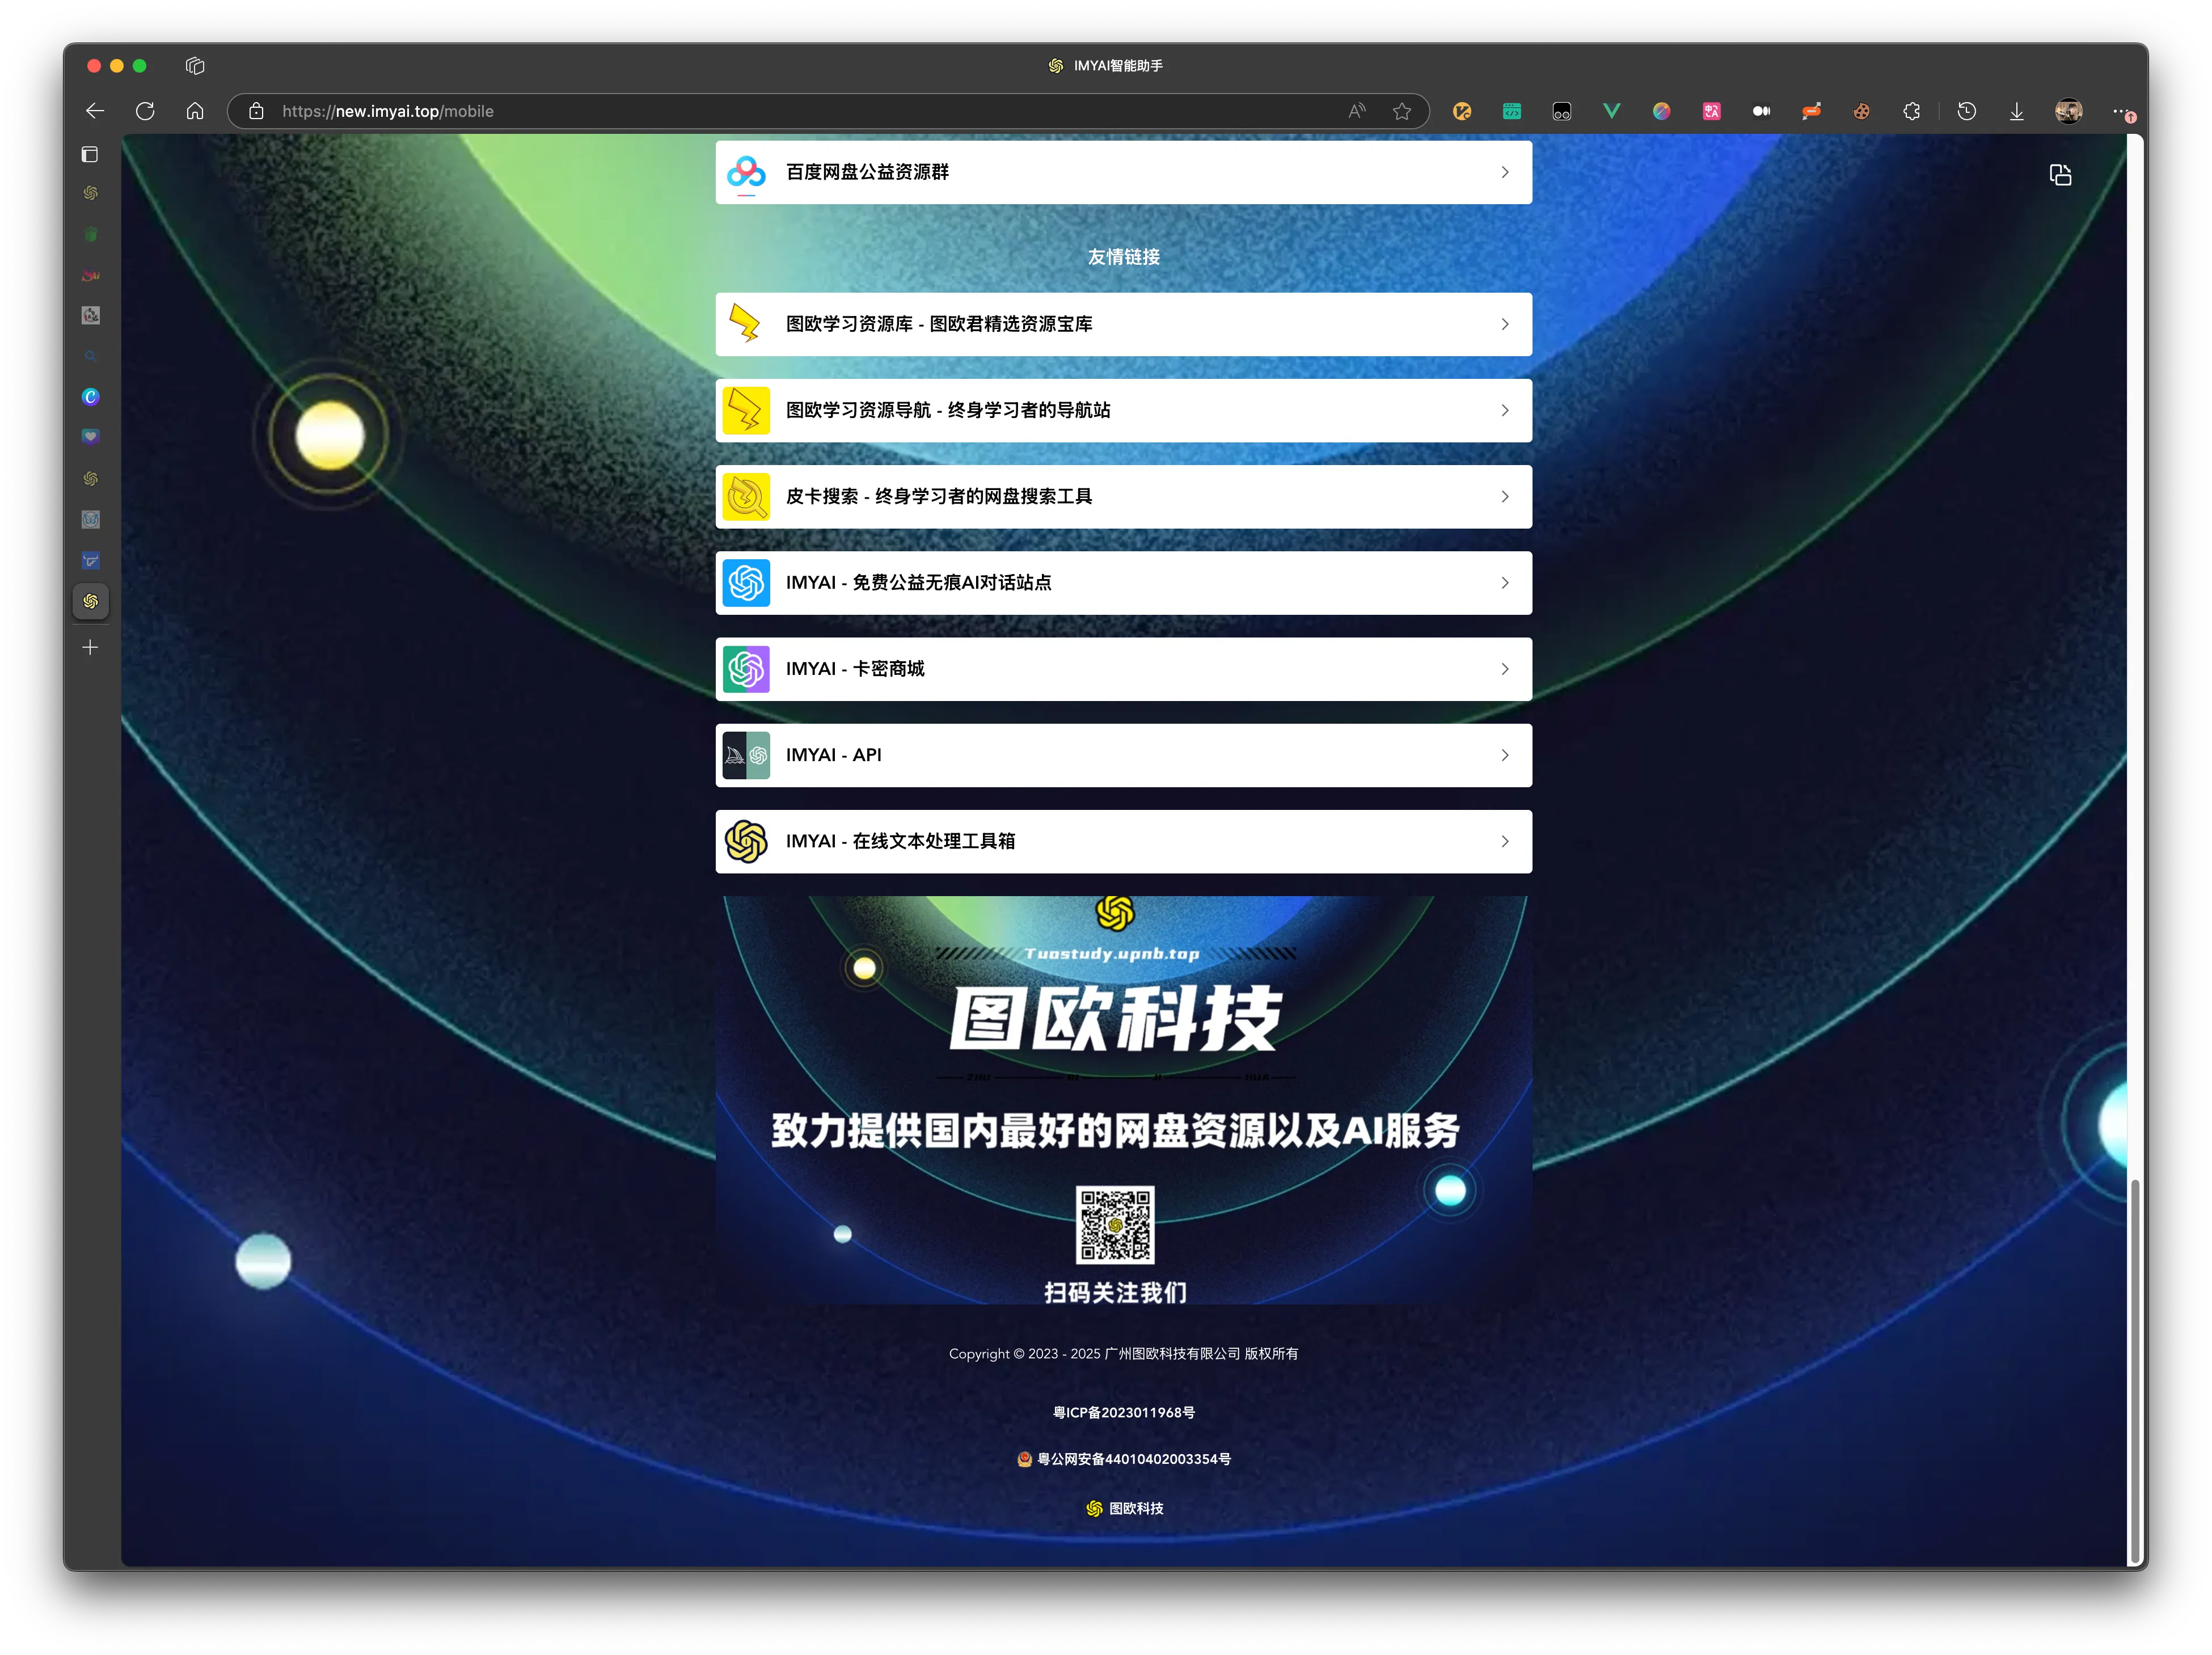The height and width of the screenshot is (1655, 2212).
Task: Click the green-purple icon on 卡密商城 row
Action: [x=746, y=669]
